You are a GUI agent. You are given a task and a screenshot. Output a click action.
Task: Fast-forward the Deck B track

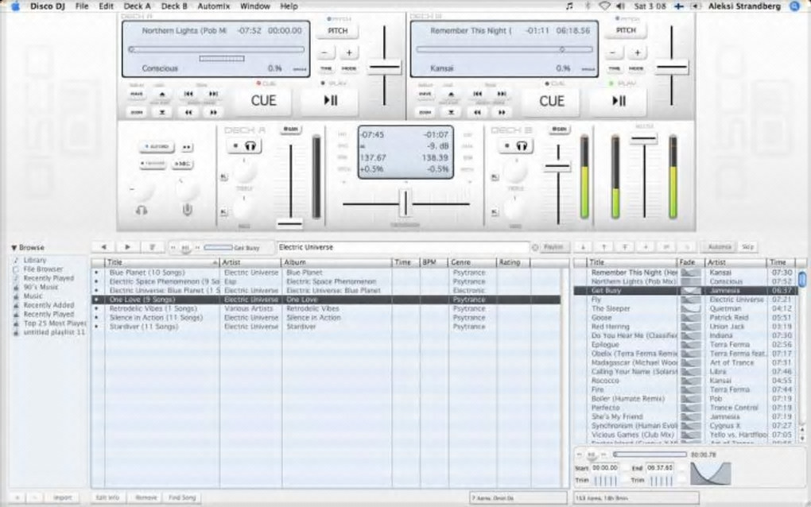pyautogui.click(x=502, y=112)
